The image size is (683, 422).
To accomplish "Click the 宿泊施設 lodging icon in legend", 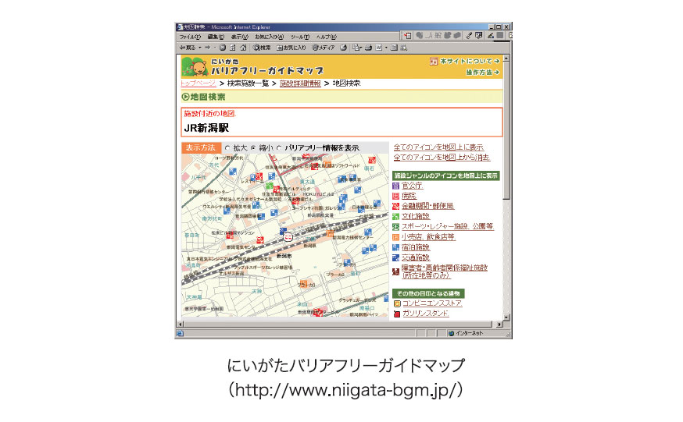I will coord(395,247).
